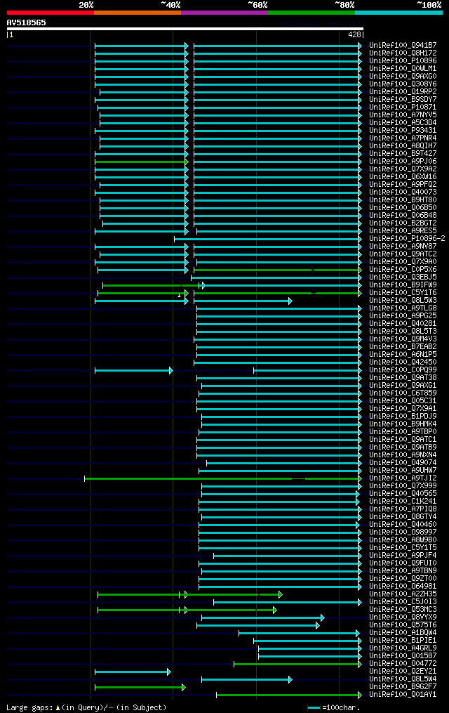Select UniRef100_Q01AY1 label
449x713 pixels.
pos(403,695)
